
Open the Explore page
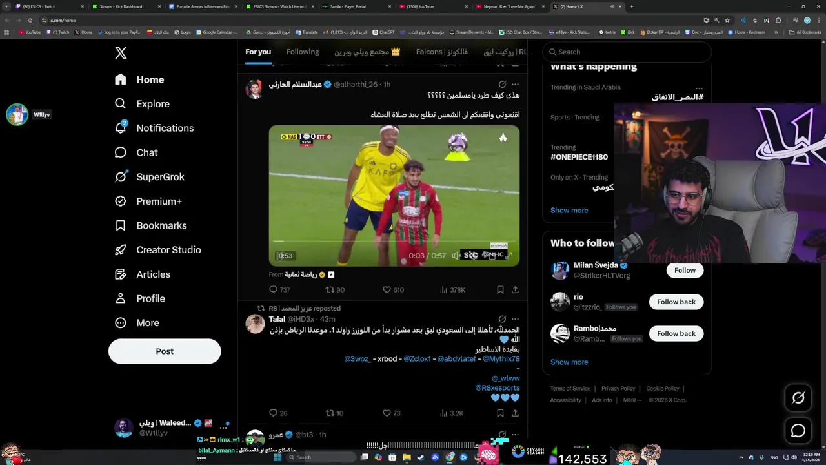(142, 103)
